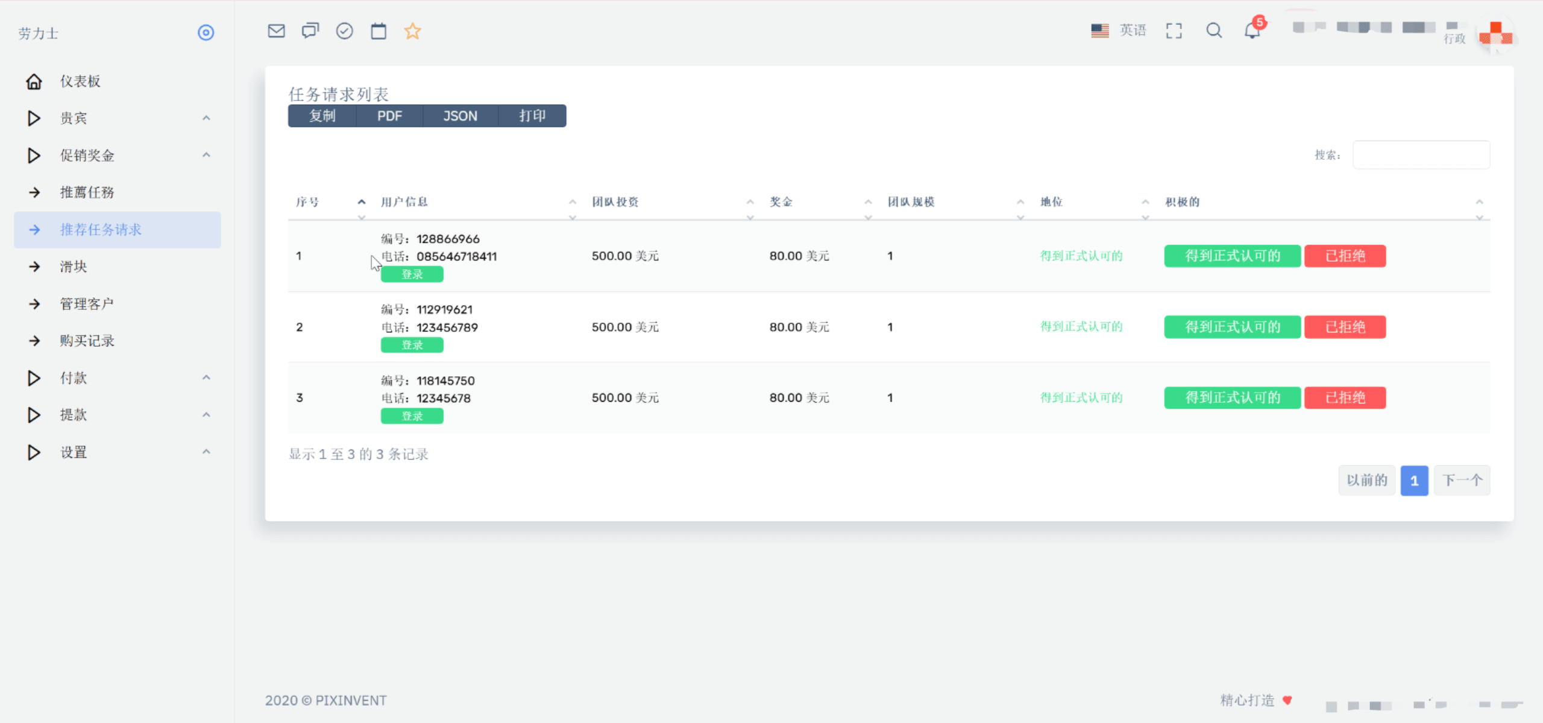
Task: Sort table by 序号 column header
Action: click(308, 202)
